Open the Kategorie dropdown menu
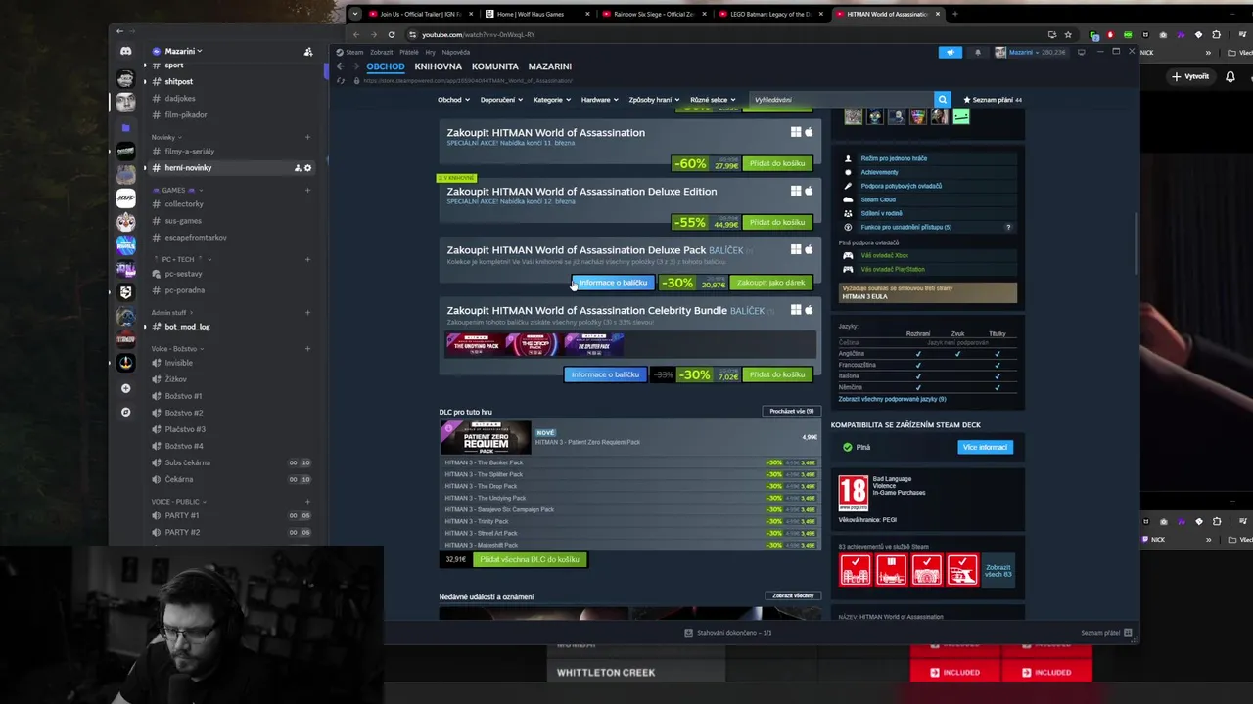 551,100
